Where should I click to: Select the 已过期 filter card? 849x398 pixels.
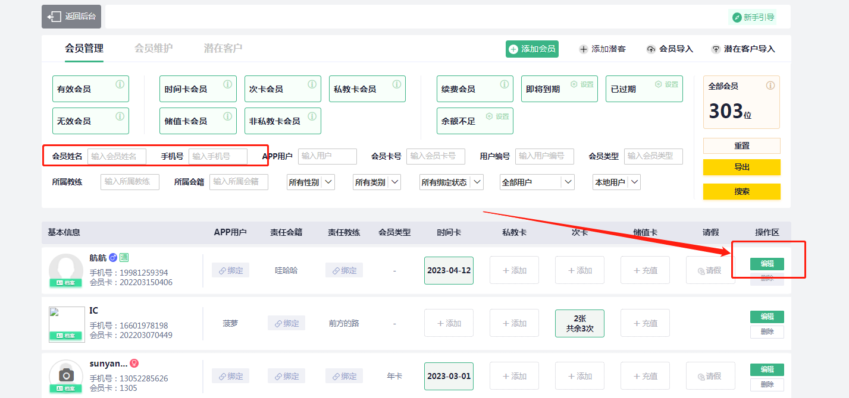click(644, 89)
